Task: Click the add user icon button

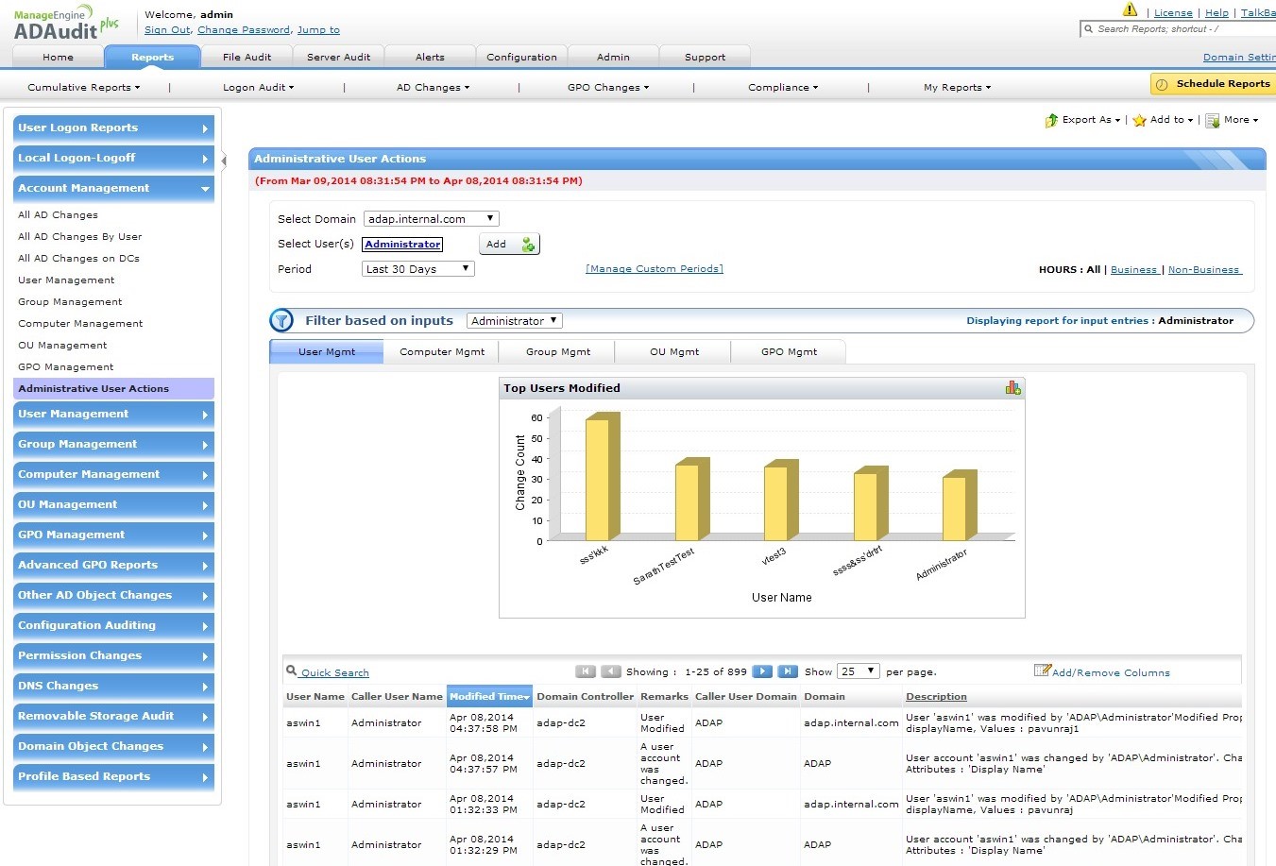Action: pos(528,245)
